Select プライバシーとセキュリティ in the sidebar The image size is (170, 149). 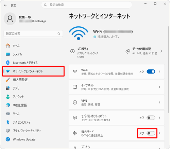[x=33, y=131]
